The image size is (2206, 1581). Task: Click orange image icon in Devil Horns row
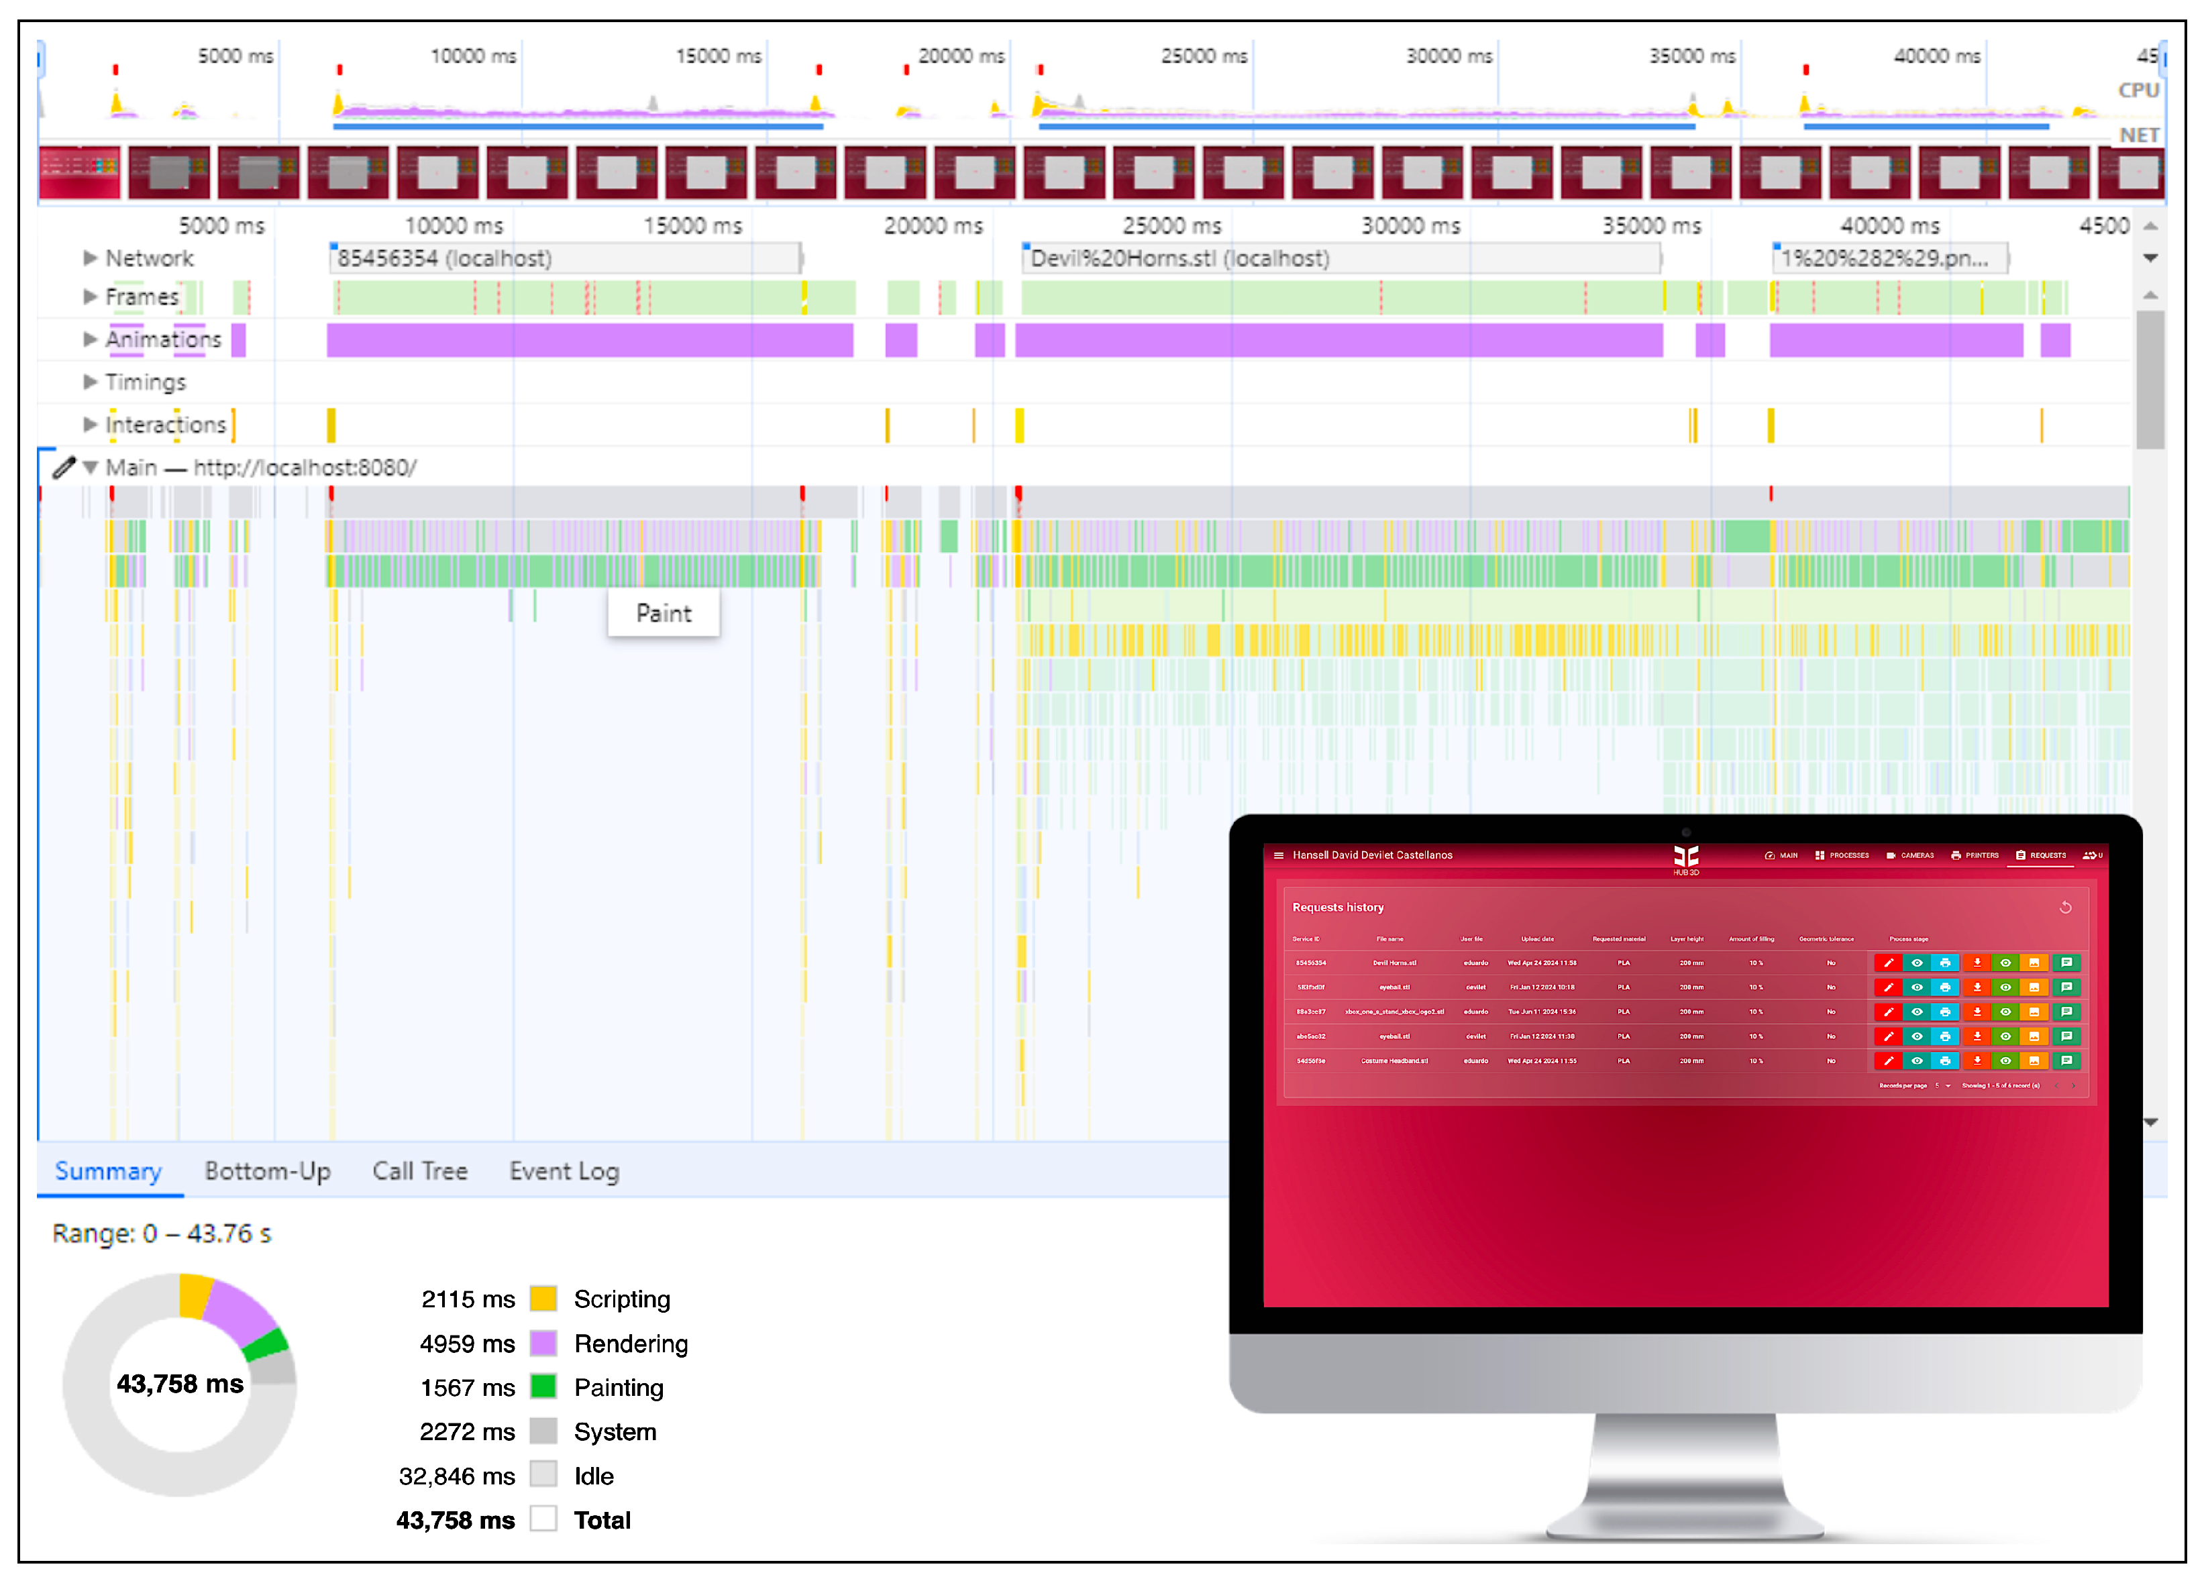pyautogui.click(x=2034, y=963)
